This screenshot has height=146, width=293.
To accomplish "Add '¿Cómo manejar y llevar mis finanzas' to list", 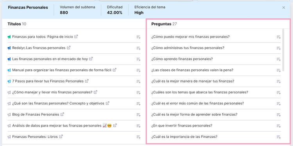I will tap(138, 93).
